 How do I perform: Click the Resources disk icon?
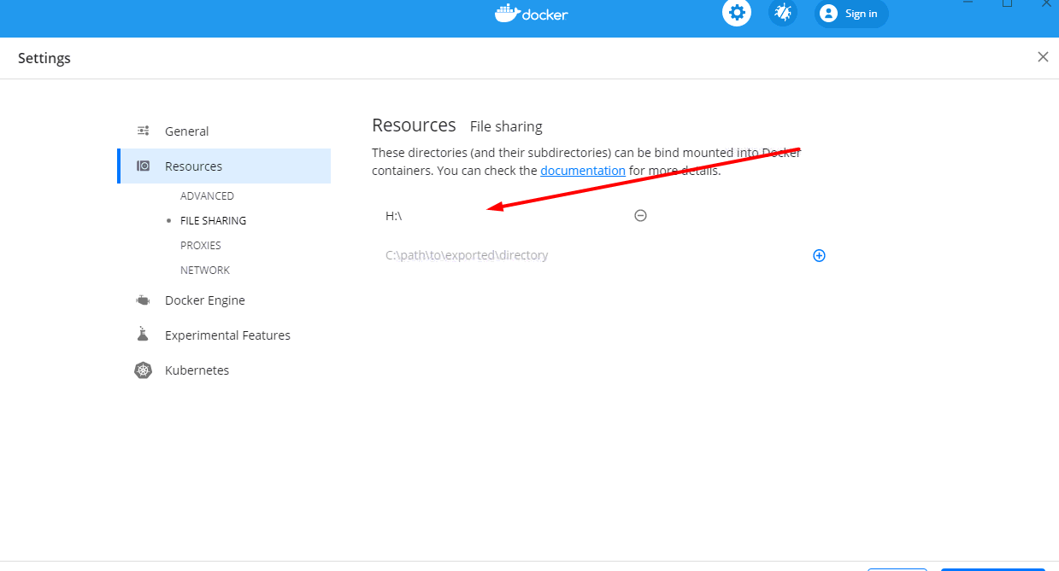click(144, 166)
